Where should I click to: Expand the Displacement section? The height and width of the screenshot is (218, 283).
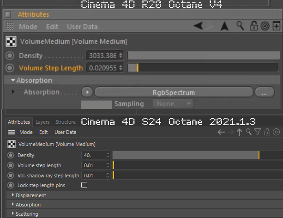[30, 195]
